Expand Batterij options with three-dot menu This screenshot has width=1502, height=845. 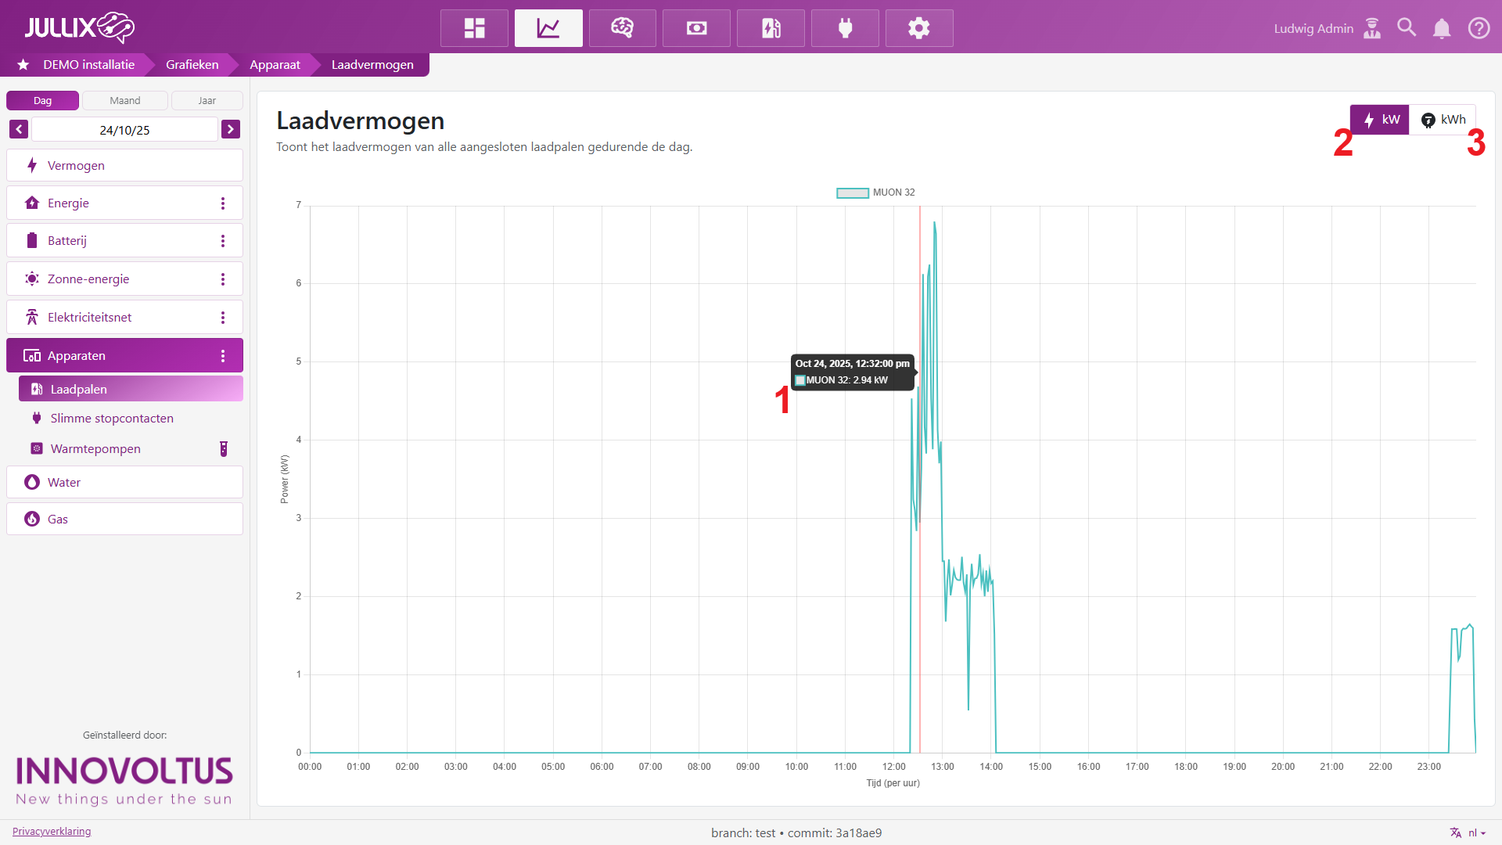[x=223, y=241]
